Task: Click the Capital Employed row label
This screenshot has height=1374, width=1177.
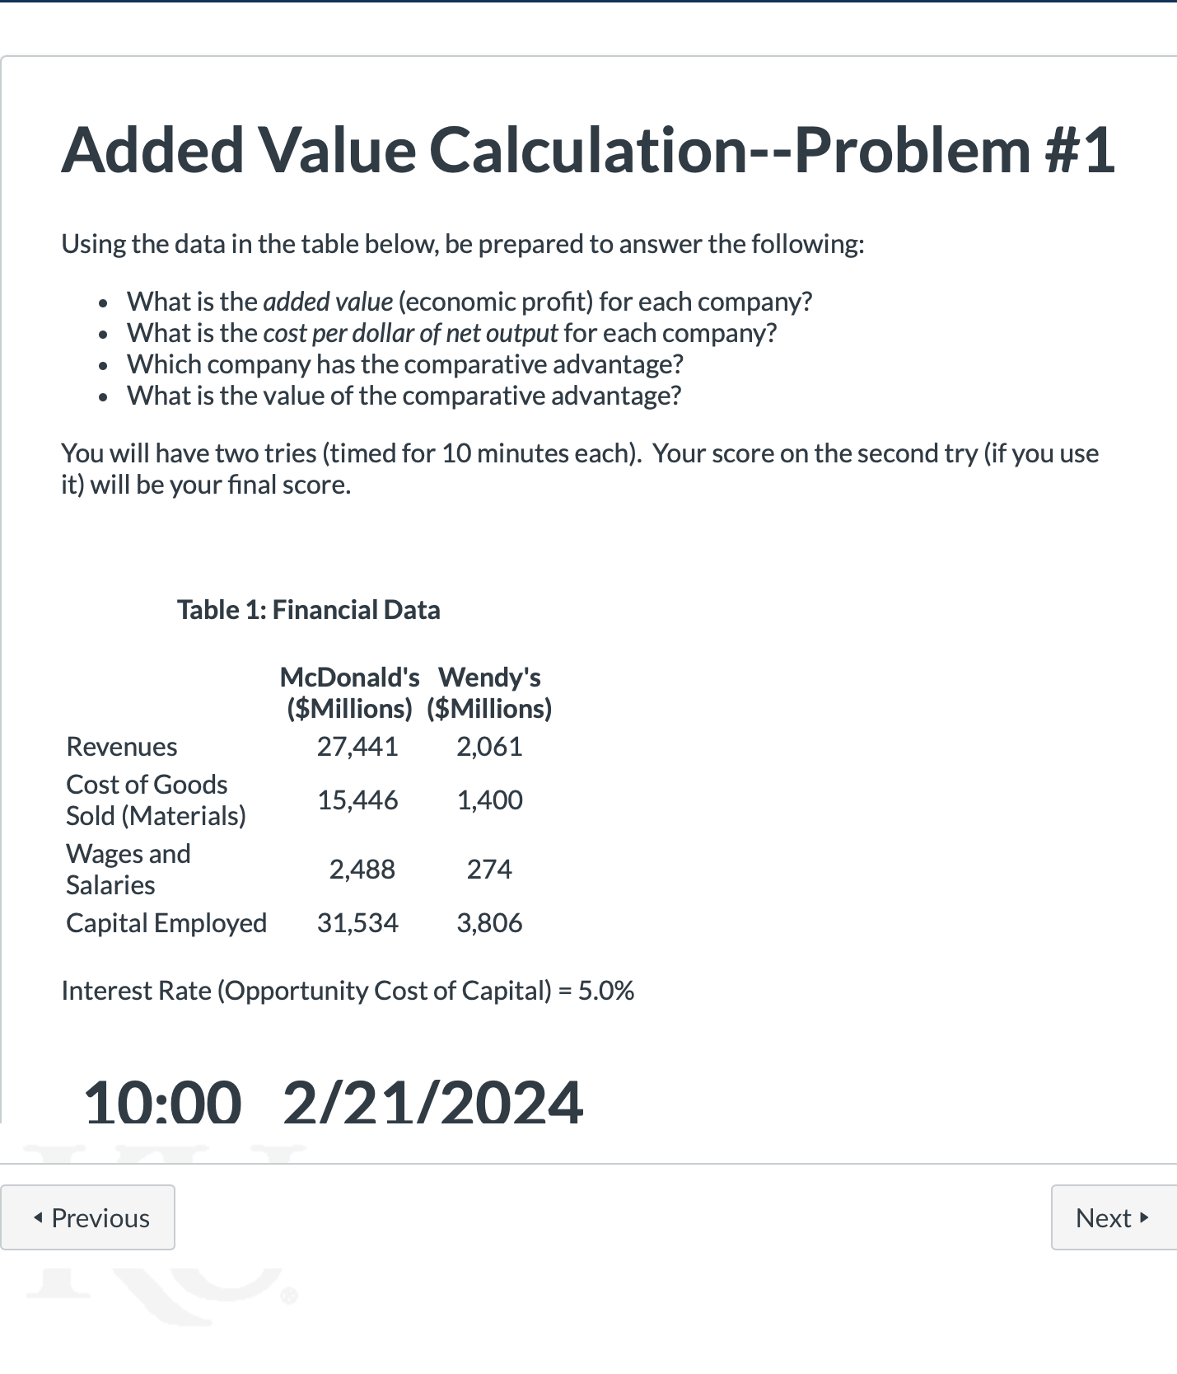Action: tap(166, 922)
